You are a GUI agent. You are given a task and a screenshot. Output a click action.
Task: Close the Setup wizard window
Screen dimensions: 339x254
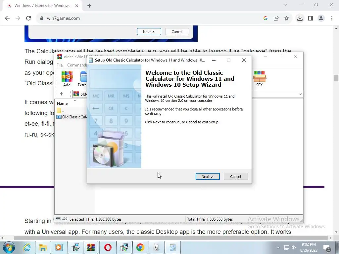pos(244,60)
